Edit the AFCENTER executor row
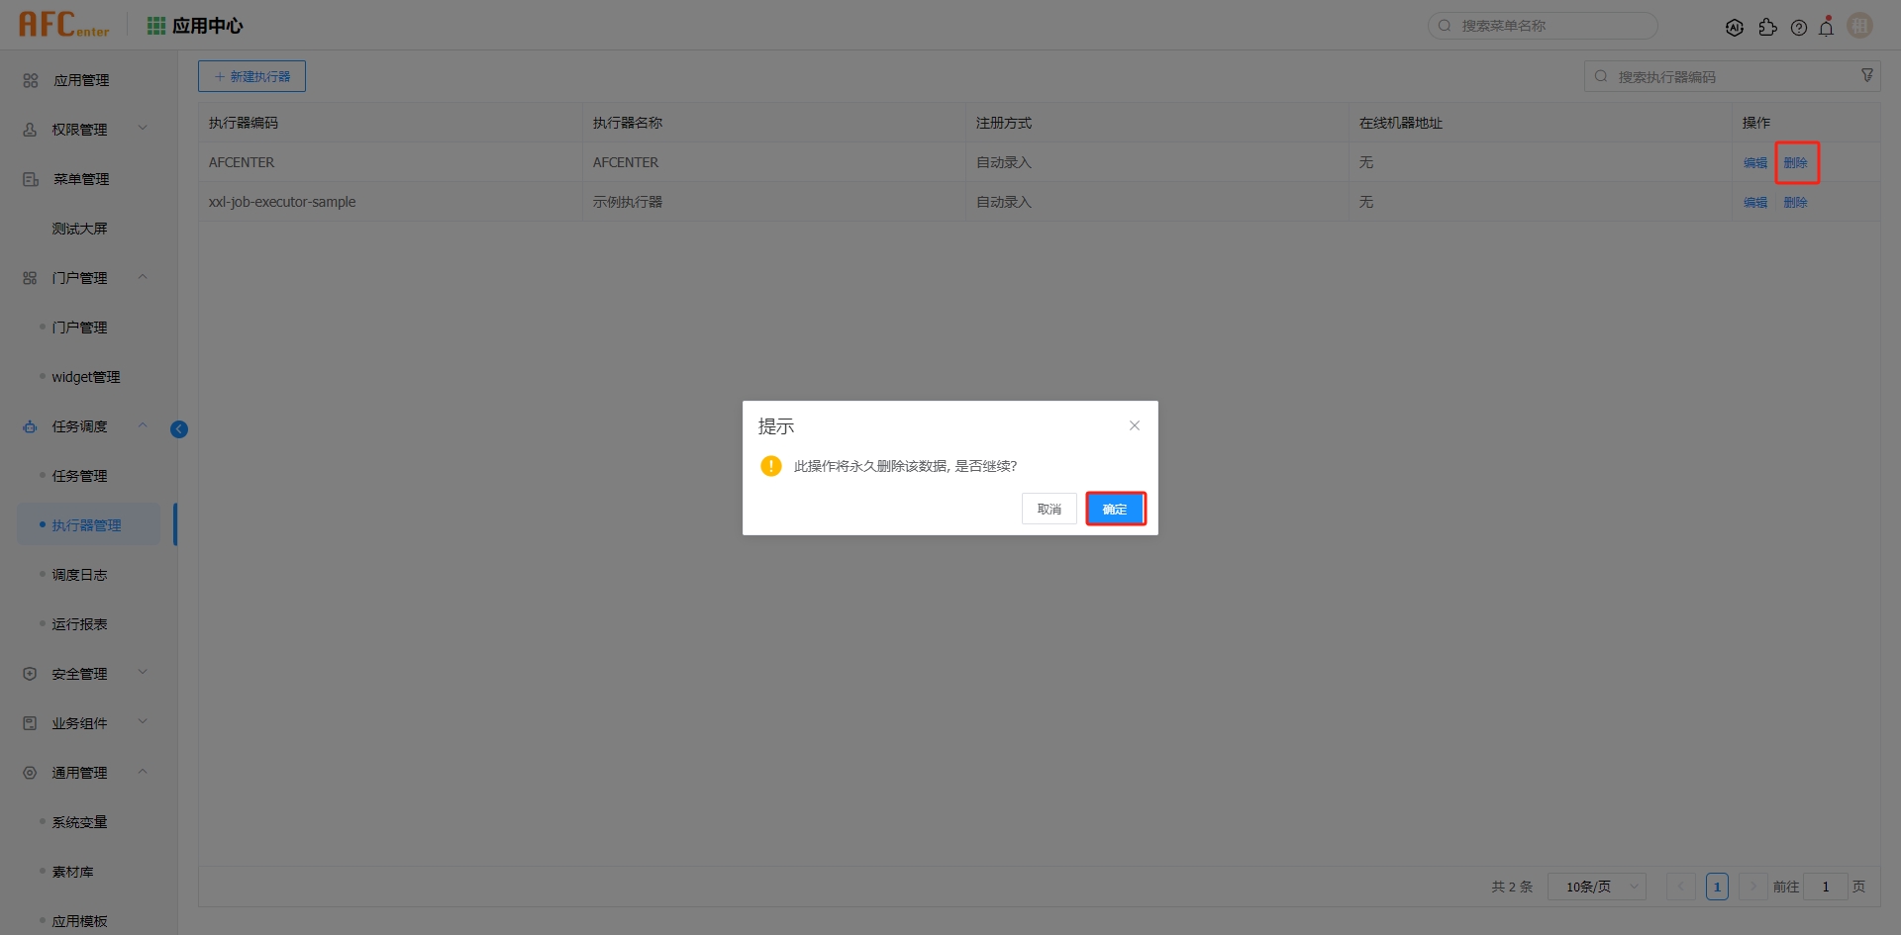The image size is (1901, 935). 1755,162
